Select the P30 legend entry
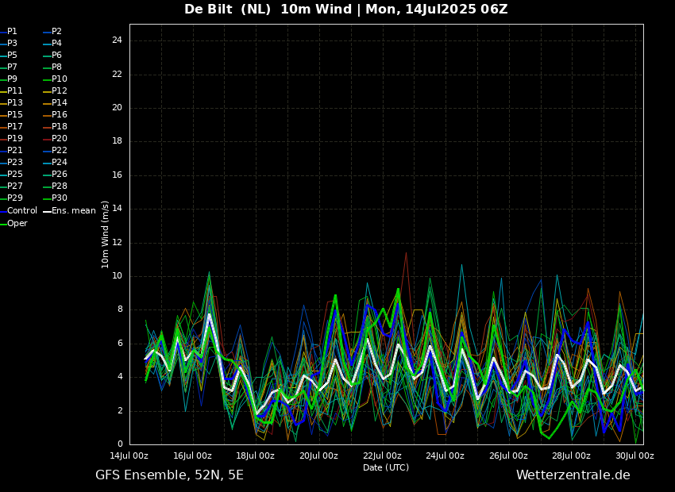 click(59, 198)
